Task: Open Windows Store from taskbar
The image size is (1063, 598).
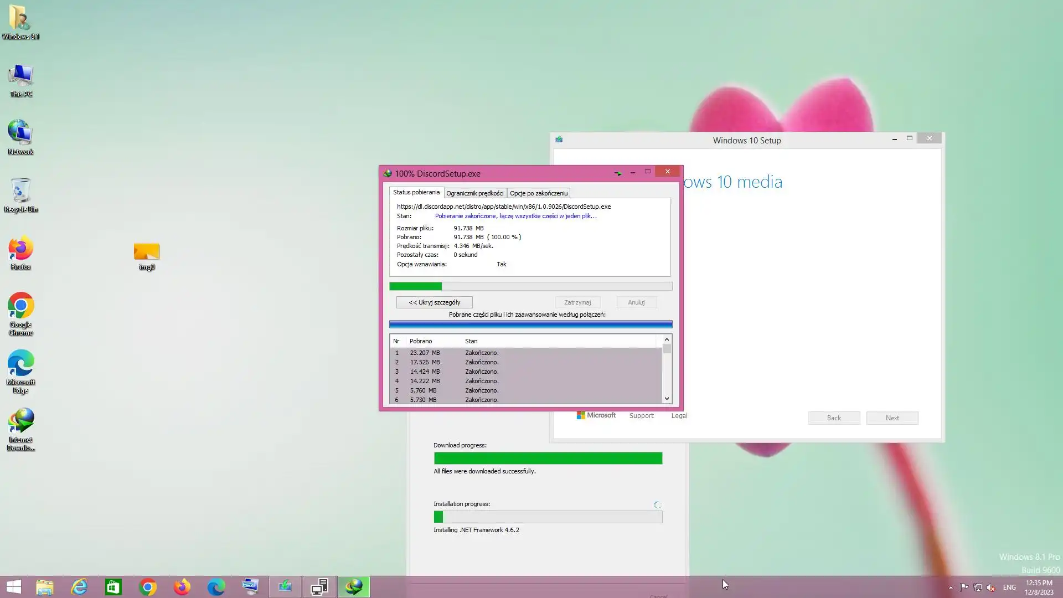Action: pos(113,587)
